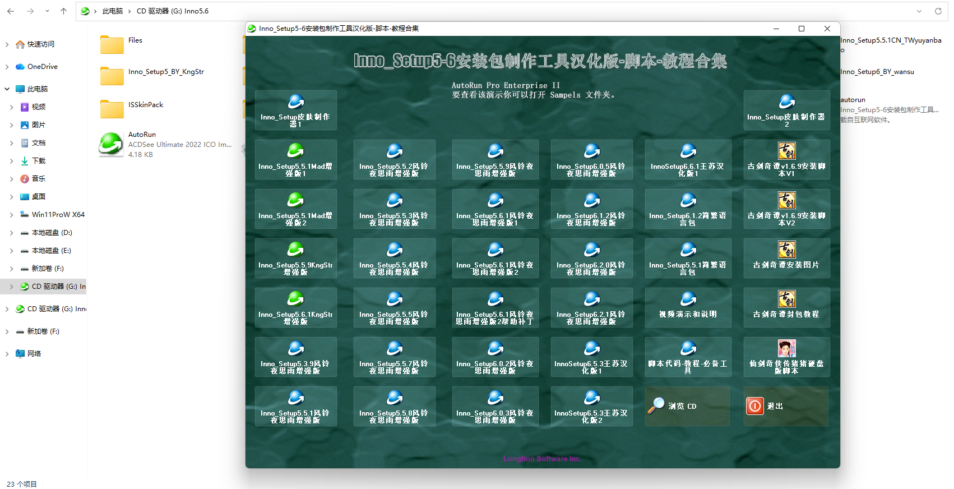Open 古剑奇谭安装图片 item
954x489 pixels.
click(x=786, y=258)
